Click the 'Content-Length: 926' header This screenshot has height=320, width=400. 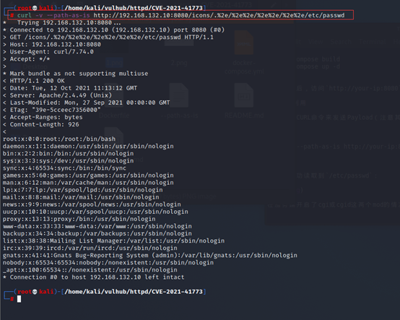click(41, 124)
